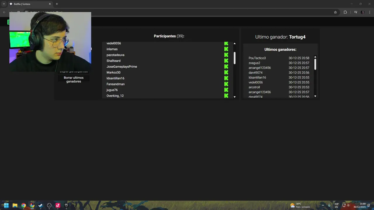The image size is (374, 210).
Task: Open the browser extensions puzzle icon
Action: coord(345,12)
